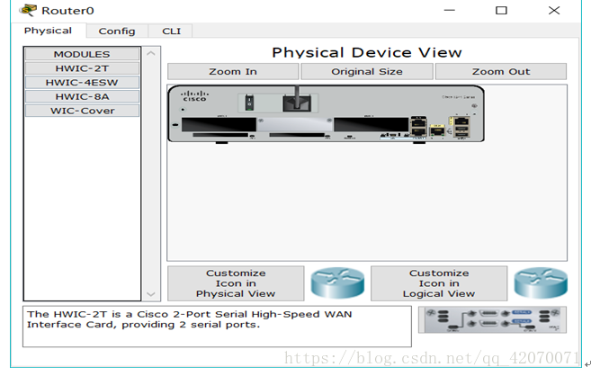Select the HWIC-2T module
Viewport: 591px width, 376px height.
(x=82, y=68)
